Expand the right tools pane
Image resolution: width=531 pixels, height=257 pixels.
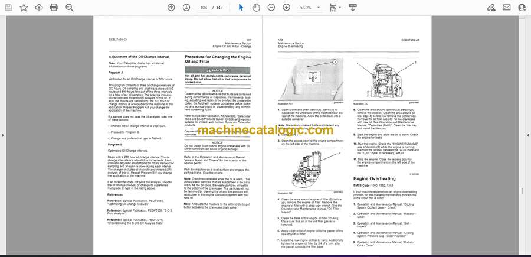coord(528,135)
